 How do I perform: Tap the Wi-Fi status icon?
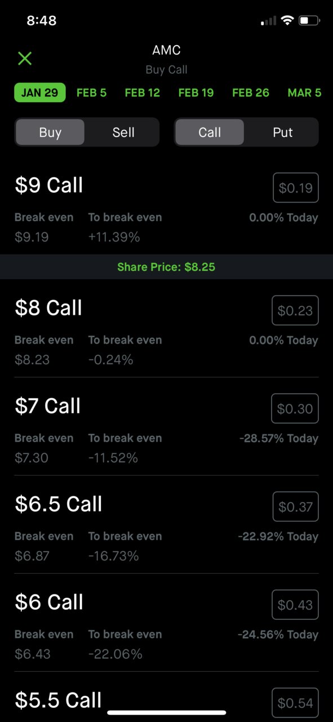[287, 21]
